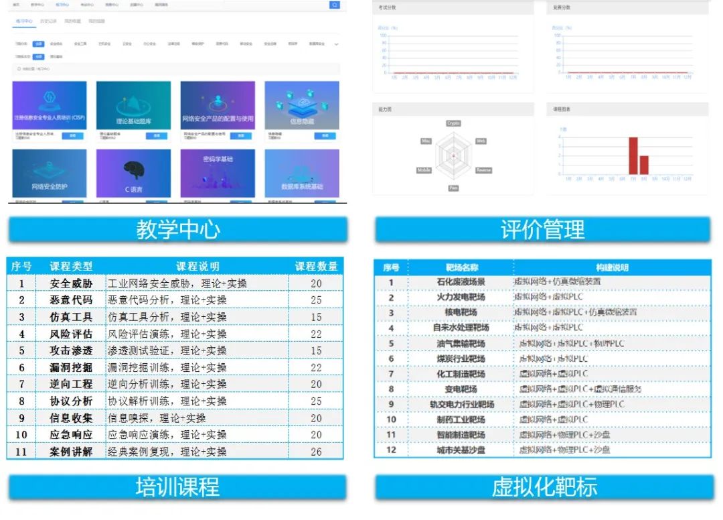
Task: Open the 理论基础题库 course card
Action: pos(133,105)
